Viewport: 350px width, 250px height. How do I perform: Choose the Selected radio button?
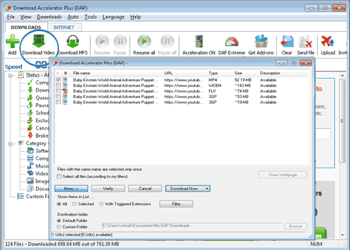point(75,204)
